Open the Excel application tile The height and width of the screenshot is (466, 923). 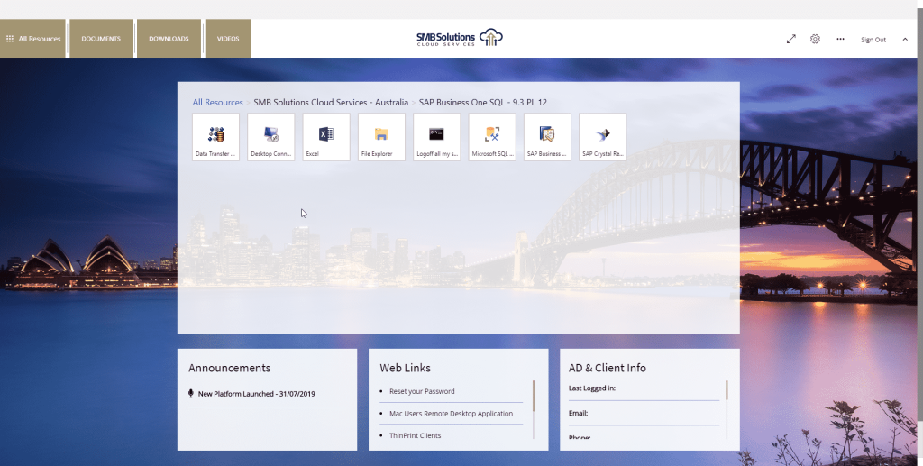tap(326, 136)
